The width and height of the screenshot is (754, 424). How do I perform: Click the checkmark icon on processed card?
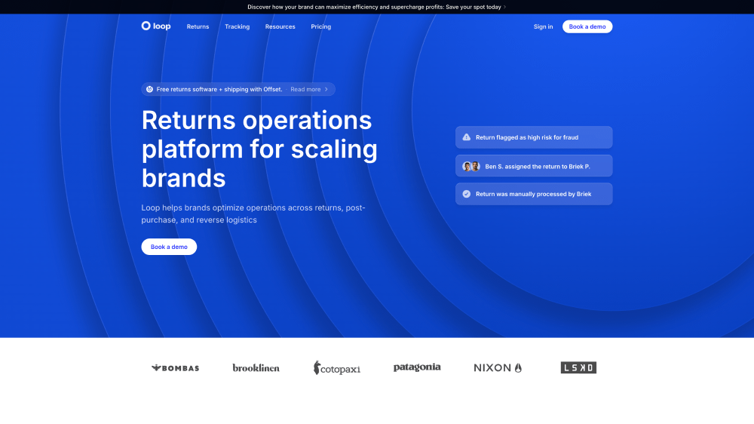[467, 194]
